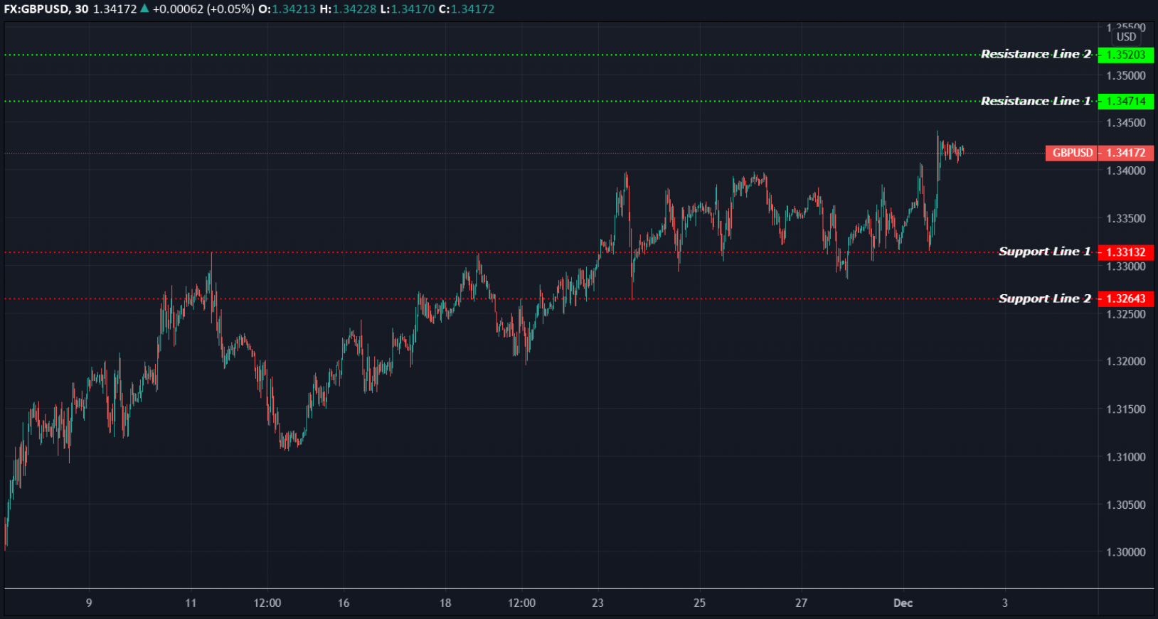Click the 1.33500 price axis label
Viewport: 1158px width, 619px height.
tap(1126, 218)
